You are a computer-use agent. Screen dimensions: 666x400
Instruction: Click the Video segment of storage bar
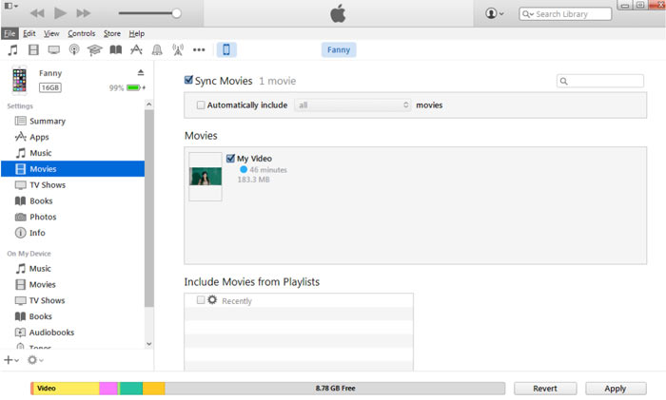[66, 389]
